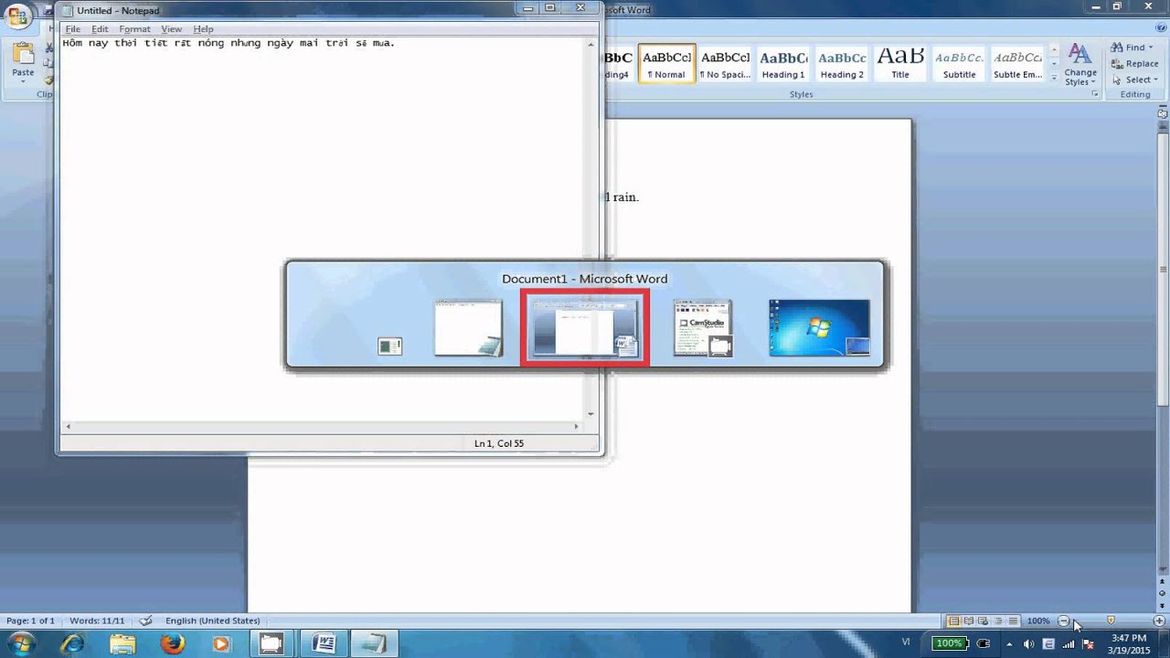The width and height of the screenshot is (1170, 658).
Task: Switch to Print Layout view
Action: [953, 621]
